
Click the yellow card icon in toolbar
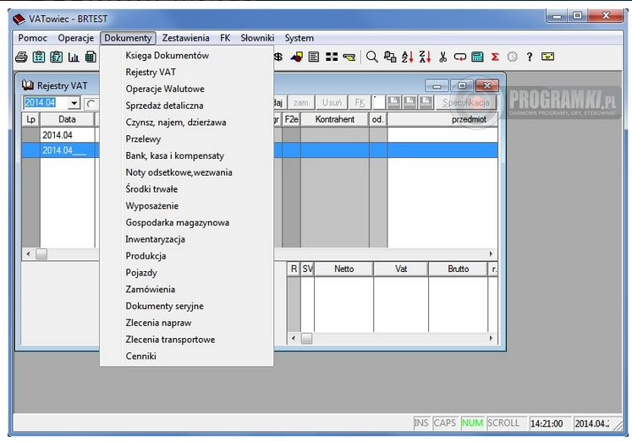547,57
